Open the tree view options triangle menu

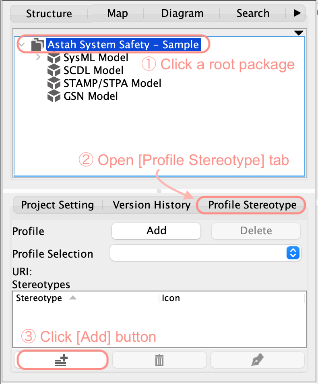pos(299,33)
